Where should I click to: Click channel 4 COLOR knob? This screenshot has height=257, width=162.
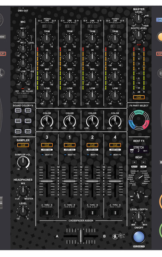tap(115, 122)
